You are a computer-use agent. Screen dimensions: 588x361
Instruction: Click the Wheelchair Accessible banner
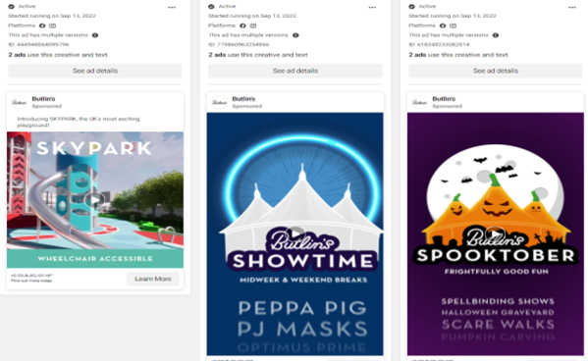pyautogui.click(x=95, y=259)
